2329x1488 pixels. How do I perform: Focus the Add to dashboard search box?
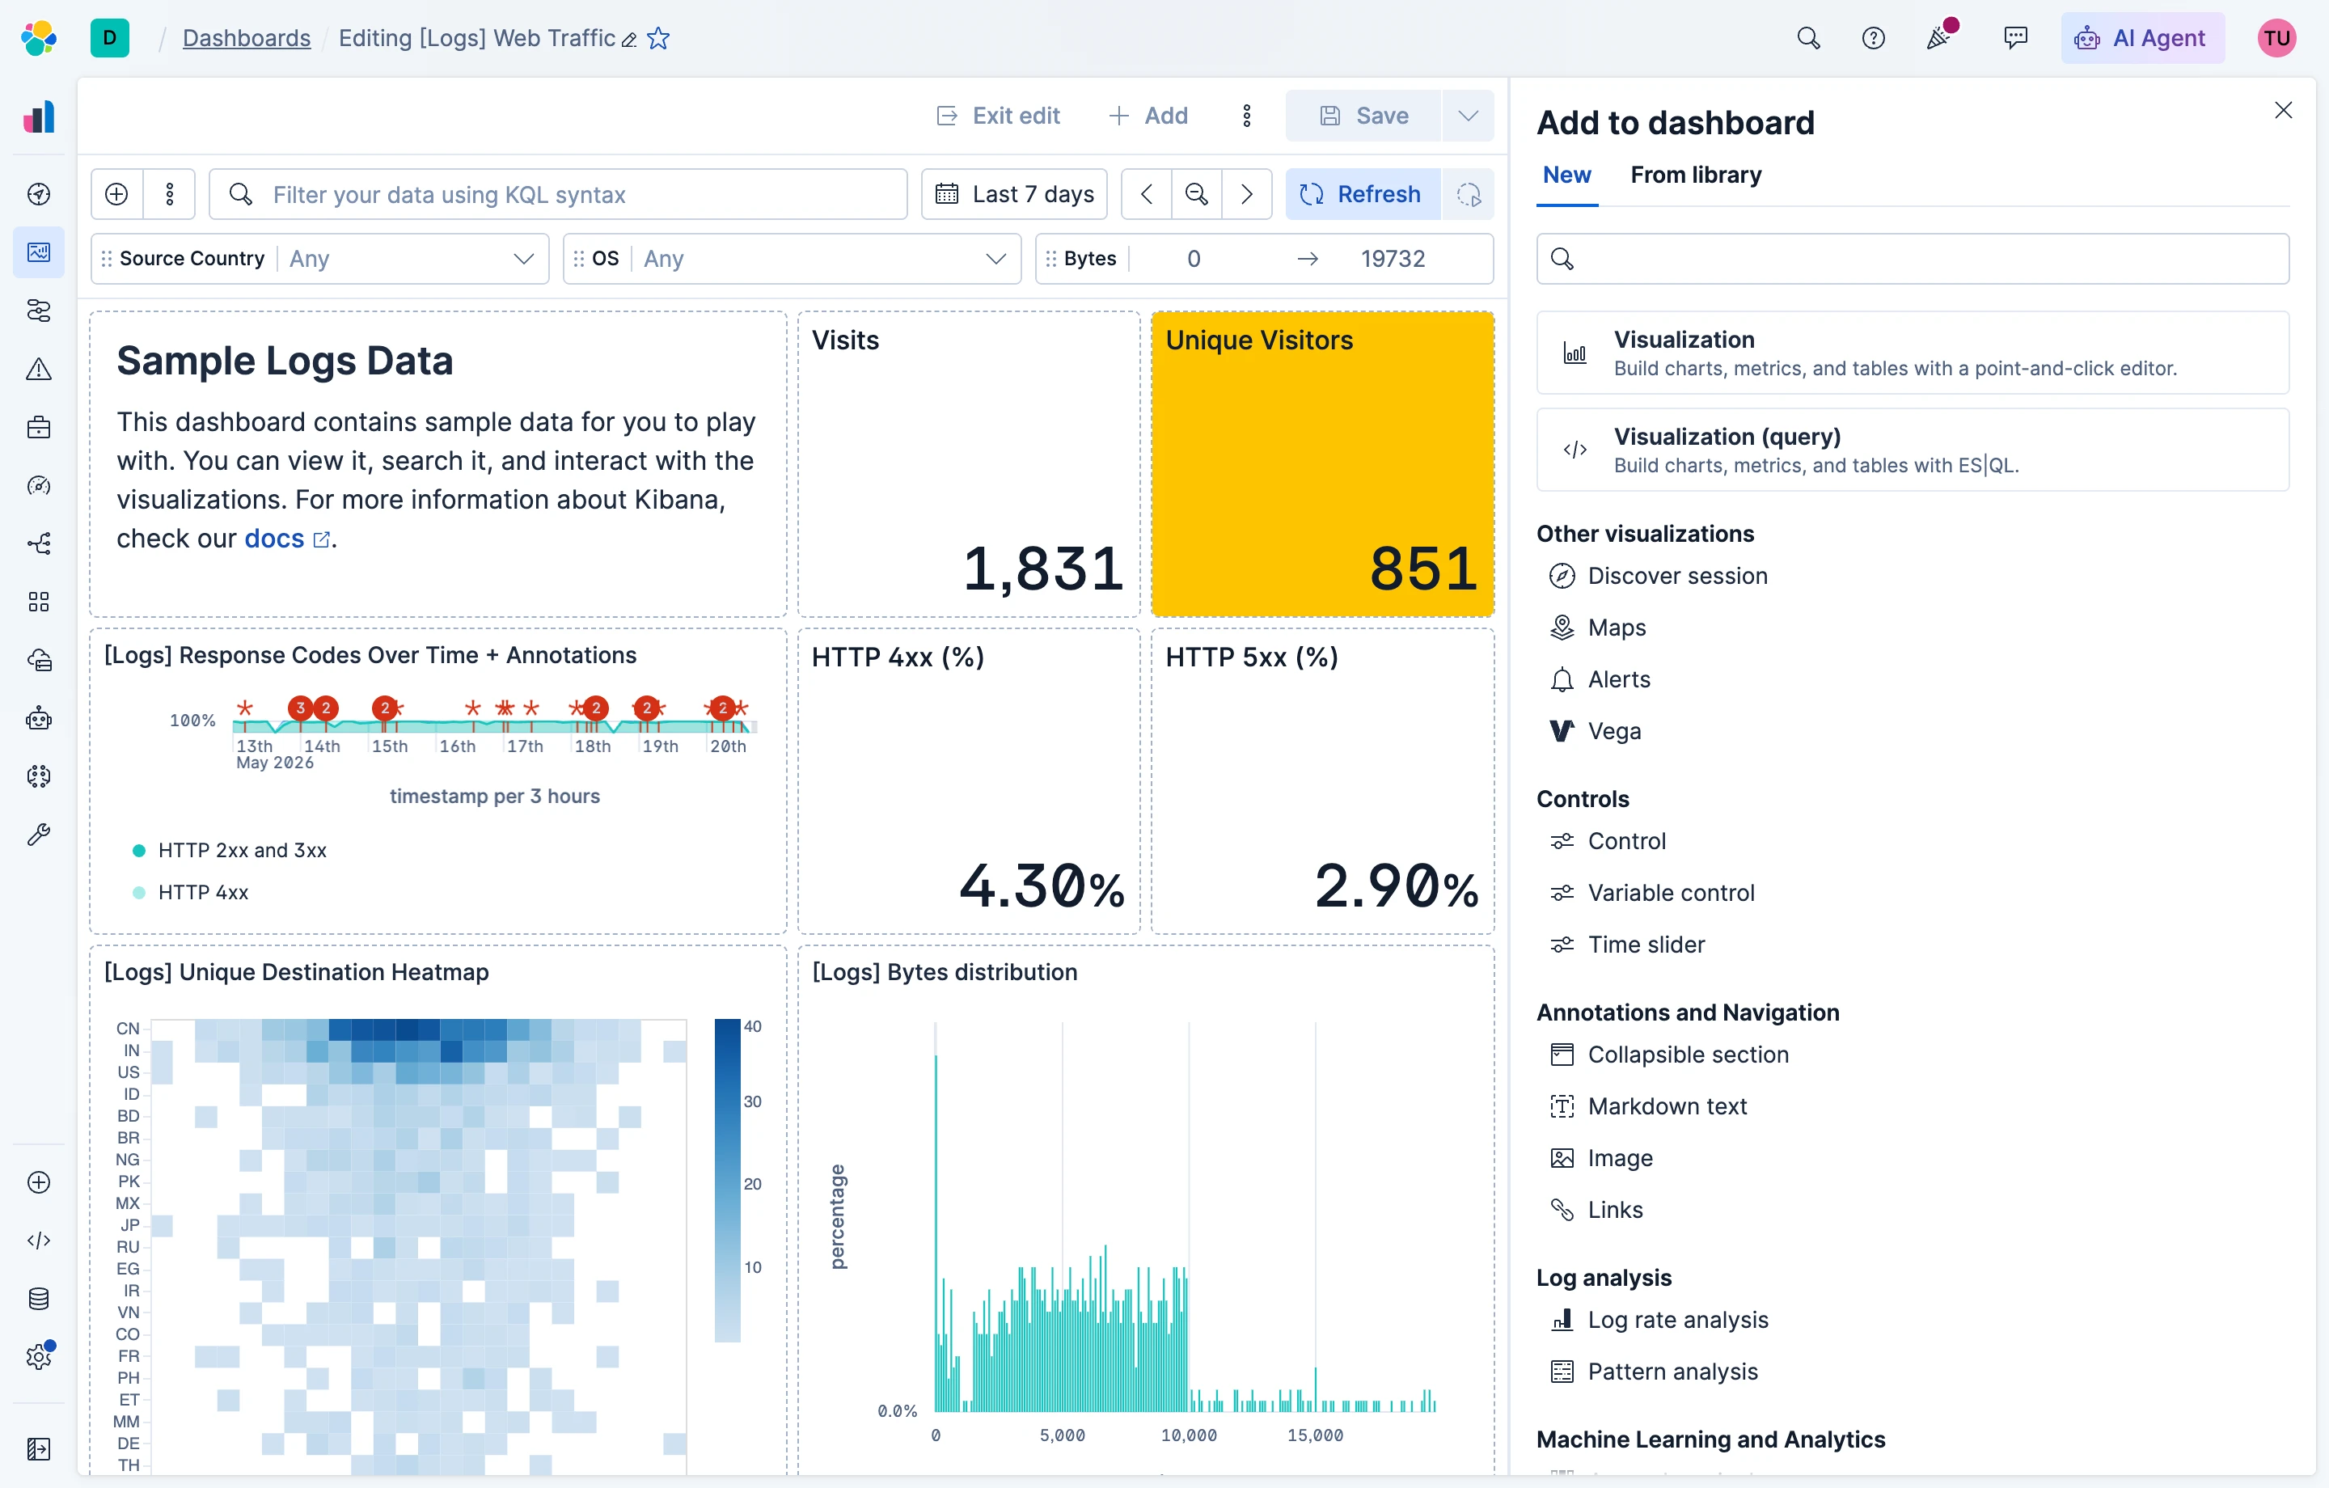coord(1913,258)
